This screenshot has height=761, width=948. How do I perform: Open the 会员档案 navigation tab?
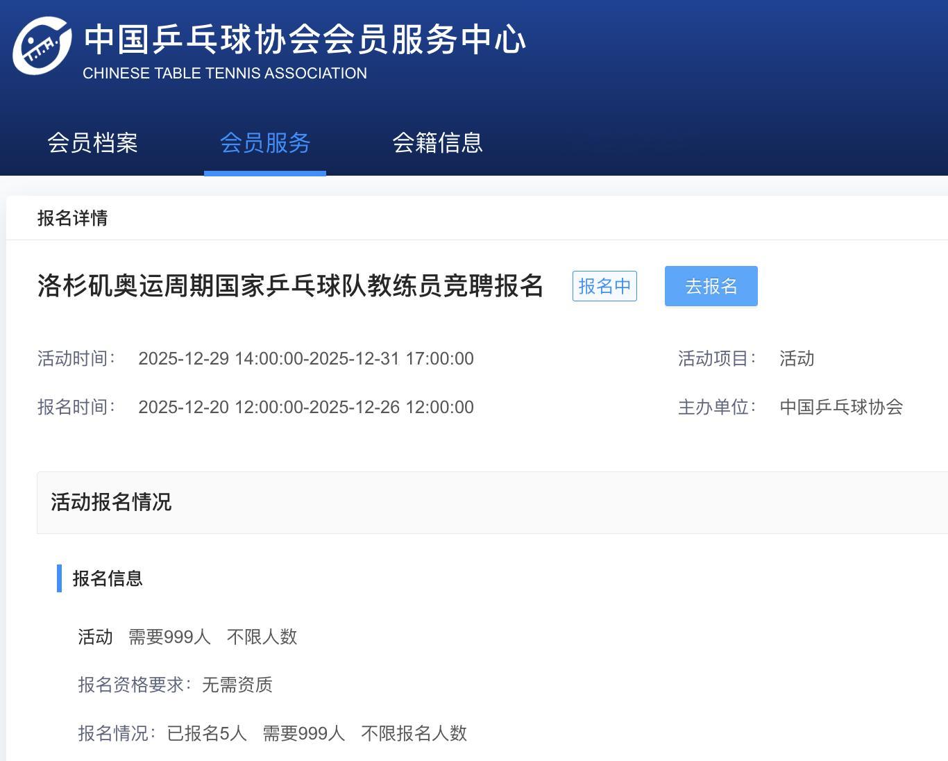pyautogui.click(x=92, y=143)
